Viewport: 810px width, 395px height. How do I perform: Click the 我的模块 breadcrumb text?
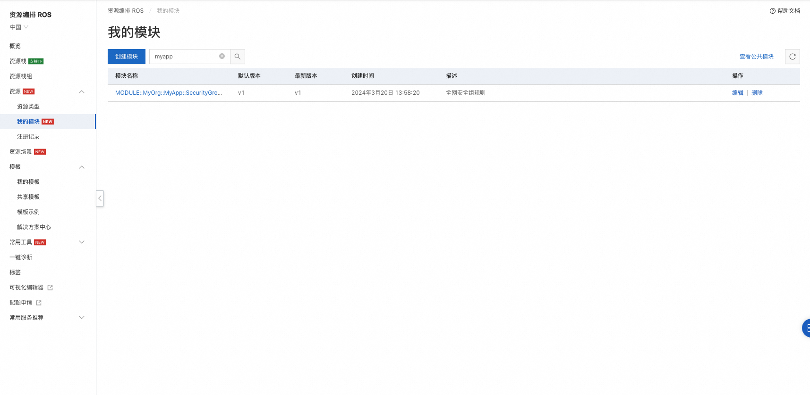click(x=168, y=11)
